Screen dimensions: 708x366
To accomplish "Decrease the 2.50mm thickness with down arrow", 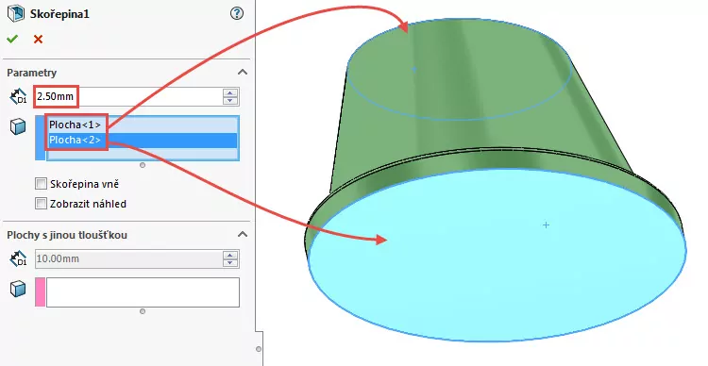I will (x=230, y=101).
